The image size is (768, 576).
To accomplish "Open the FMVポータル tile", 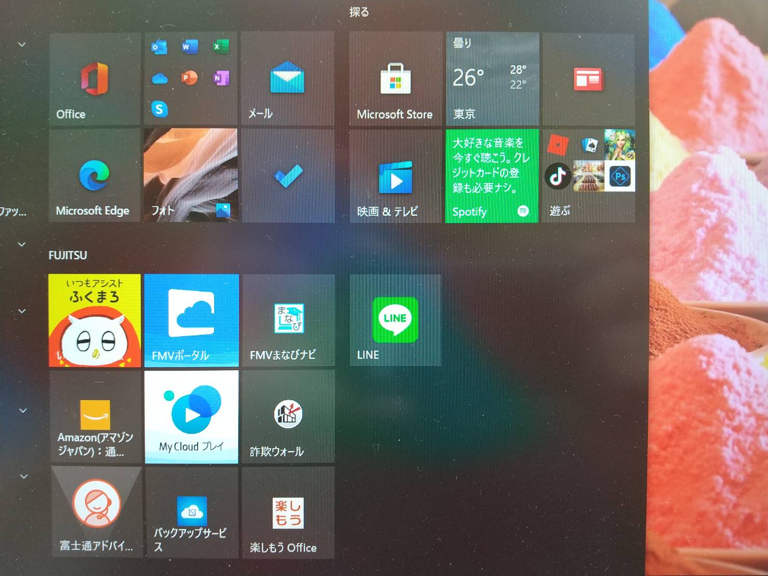I will pos(191,320).
